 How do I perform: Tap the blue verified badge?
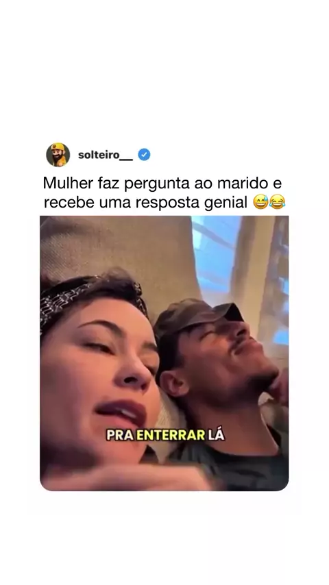point(144,154)
